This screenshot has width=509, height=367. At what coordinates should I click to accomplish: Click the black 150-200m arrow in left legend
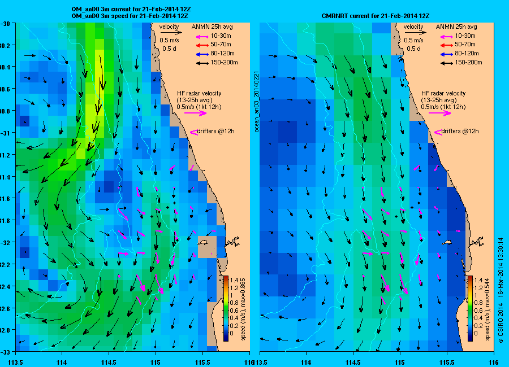click(x=202, y=63)
